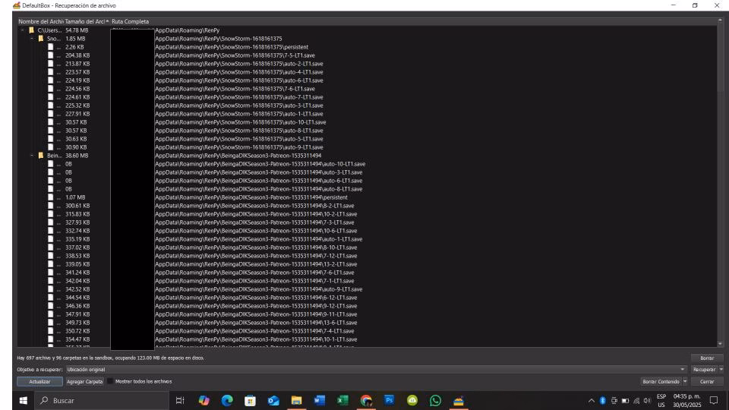Select the file icon of the 1.07 MB row
The width and height of the screenshot is (729, 410).
point(50,197)
